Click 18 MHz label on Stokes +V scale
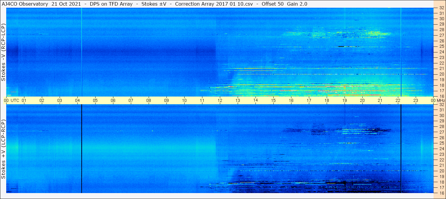 [x=442, y=182]
